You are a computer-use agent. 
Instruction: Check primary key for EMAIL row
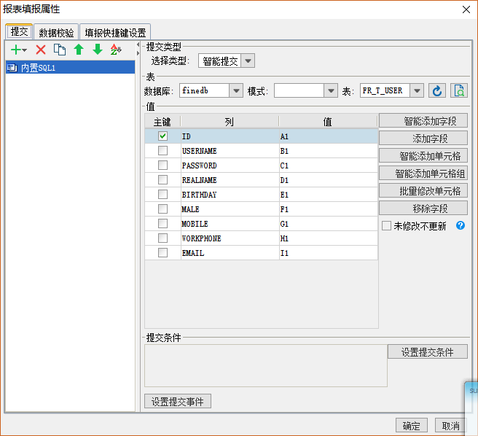tap(162, 252)
